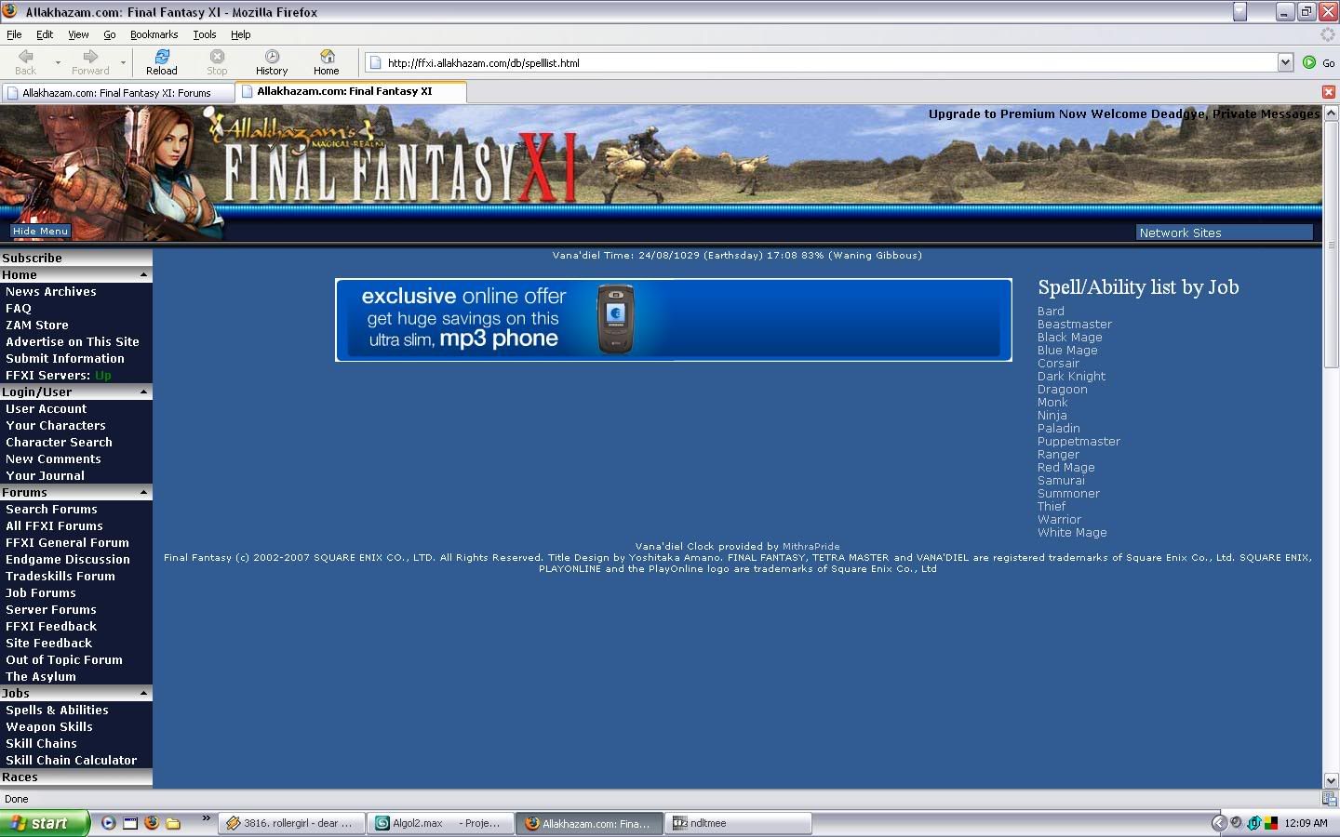Open the Endgame Discussion forum link
This screenshot has width=1340, height=837.
click(68, 560)
